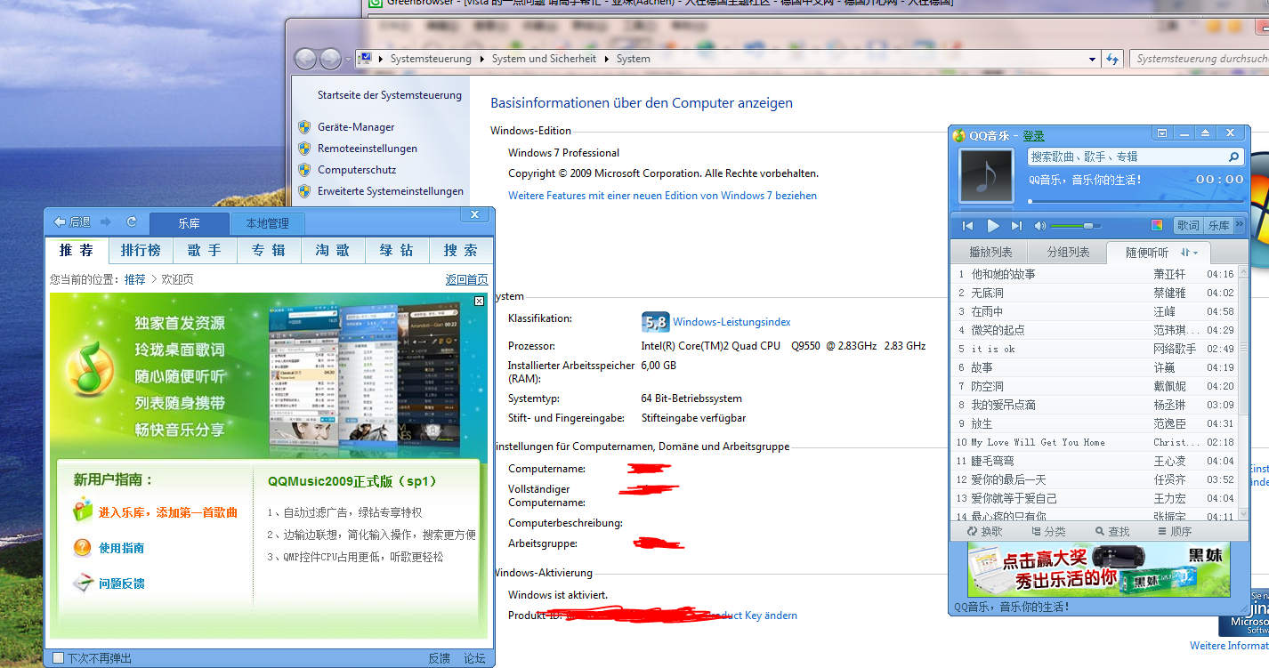The height and width of the screenshot is (668, 1269).
Task: Open 问题反馈 feedback link
Action: coord(122,583)
